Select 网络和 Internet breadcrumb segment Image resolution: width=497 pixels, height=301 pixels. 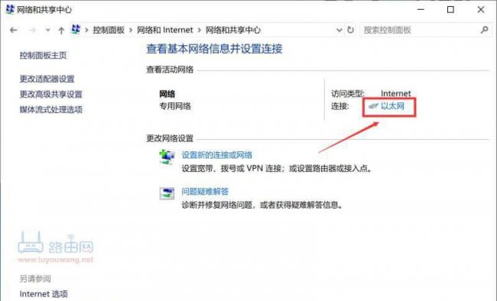(165, 30)
